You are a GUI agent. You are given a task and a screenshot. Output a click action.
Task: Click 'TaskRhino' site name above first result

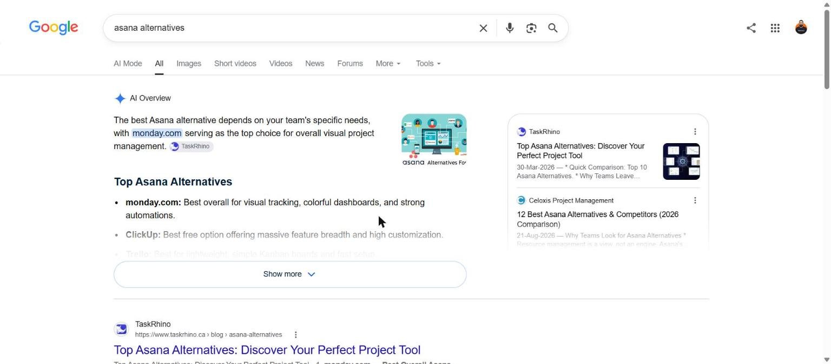coord(153,325)
